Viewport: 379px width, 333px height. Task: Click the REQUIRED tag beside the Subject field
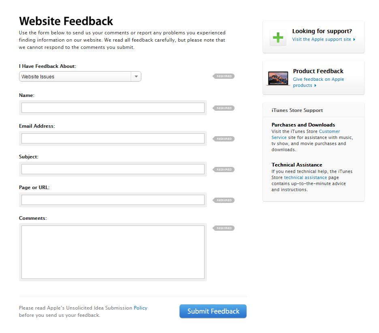224,170
